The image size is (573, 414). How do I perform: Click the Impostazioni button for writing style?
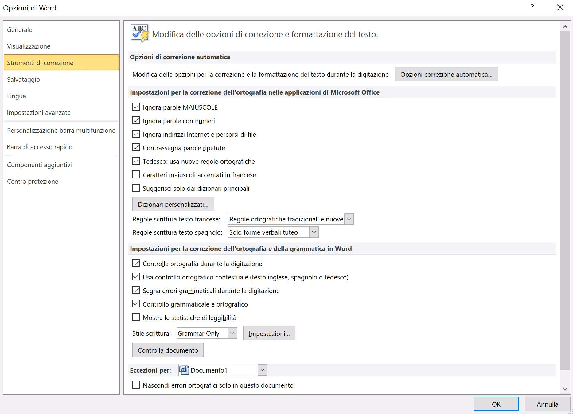(x=269, y=334)
